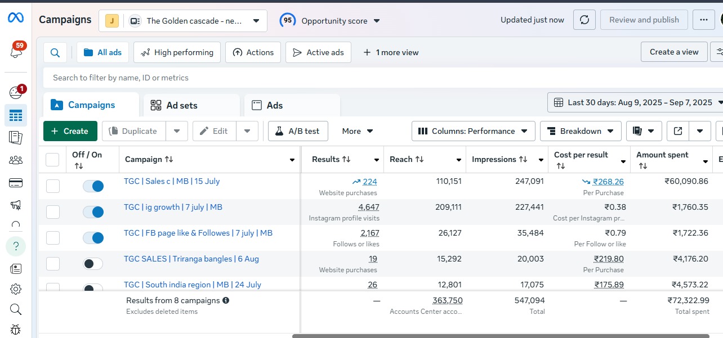Click the 1 more view button
Image resolution: width=723 pixels, height=338 pixels.
(x=391, y=52)
